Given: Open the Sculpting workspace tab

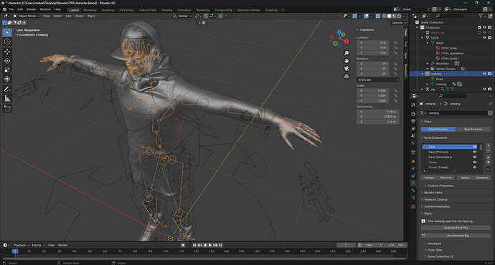Looking at the screenshot, I should [x=108, y=10].
